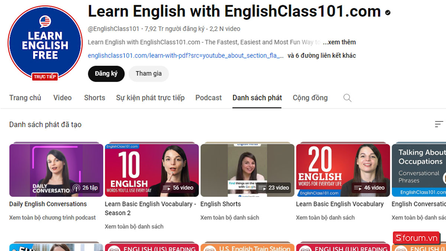Click the verified badge beside channel name
Screen dimensions: 446x251
tap(388, 13)
